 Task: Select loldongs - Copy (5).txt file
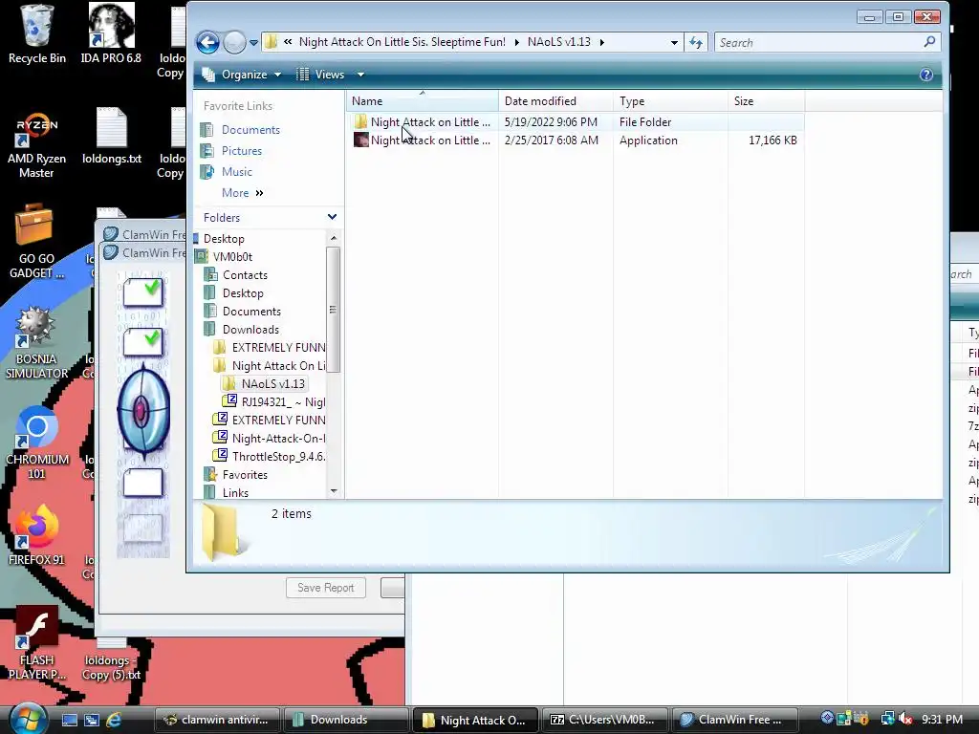(112, 661)
